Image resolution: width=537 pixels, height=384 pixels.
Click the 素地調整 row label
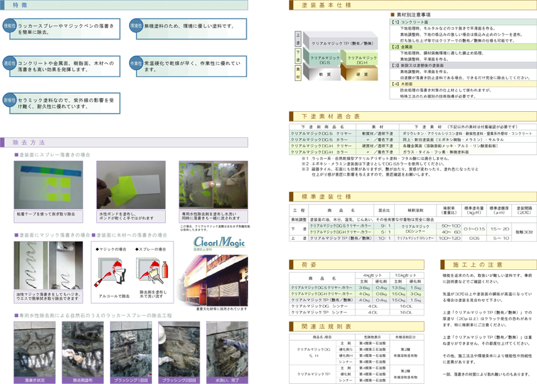pyautogui.click(x=299, y=220)
